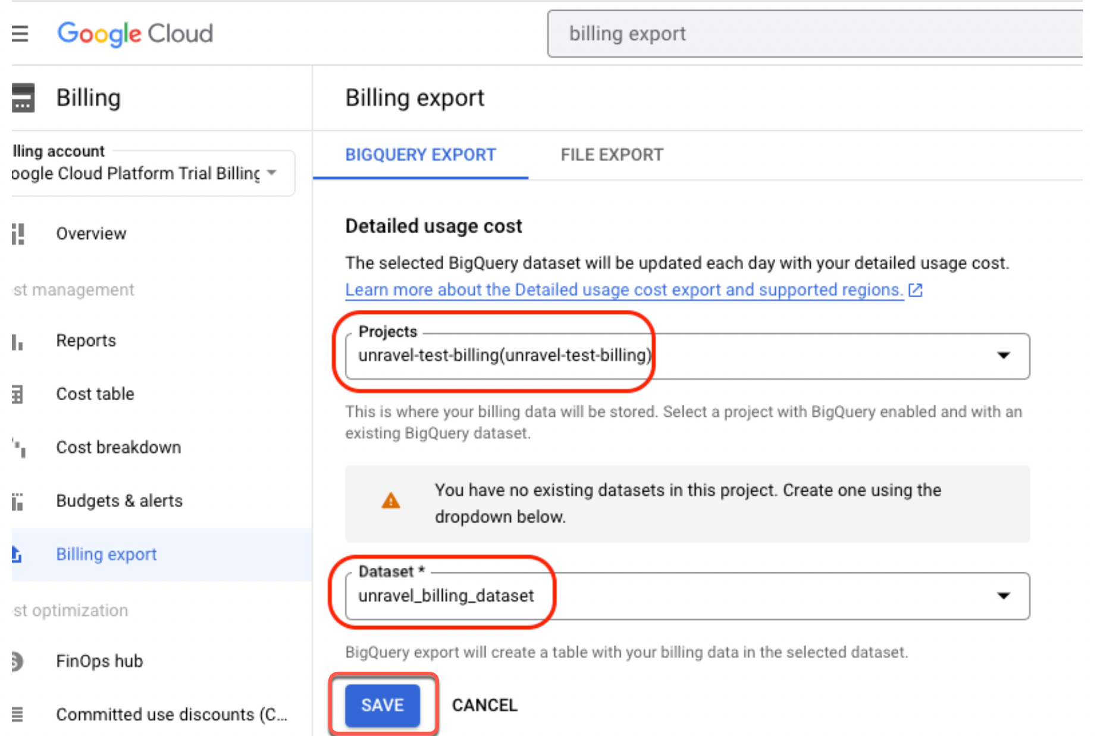Viewport: 1097px width, 736px height.
Task: Open the navigation hamburger menu
Action: [20, 34]
